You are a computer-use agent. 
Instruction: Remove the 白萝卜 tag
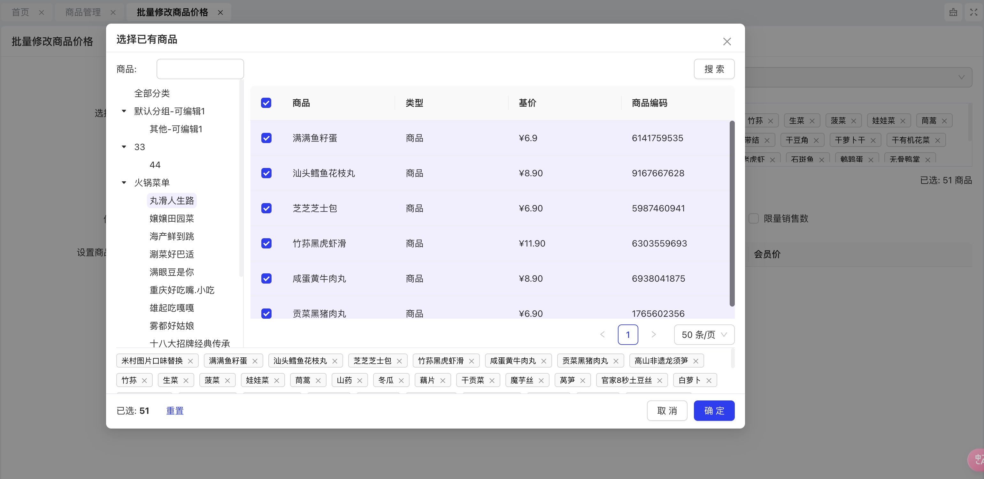(x=709, y=381)
